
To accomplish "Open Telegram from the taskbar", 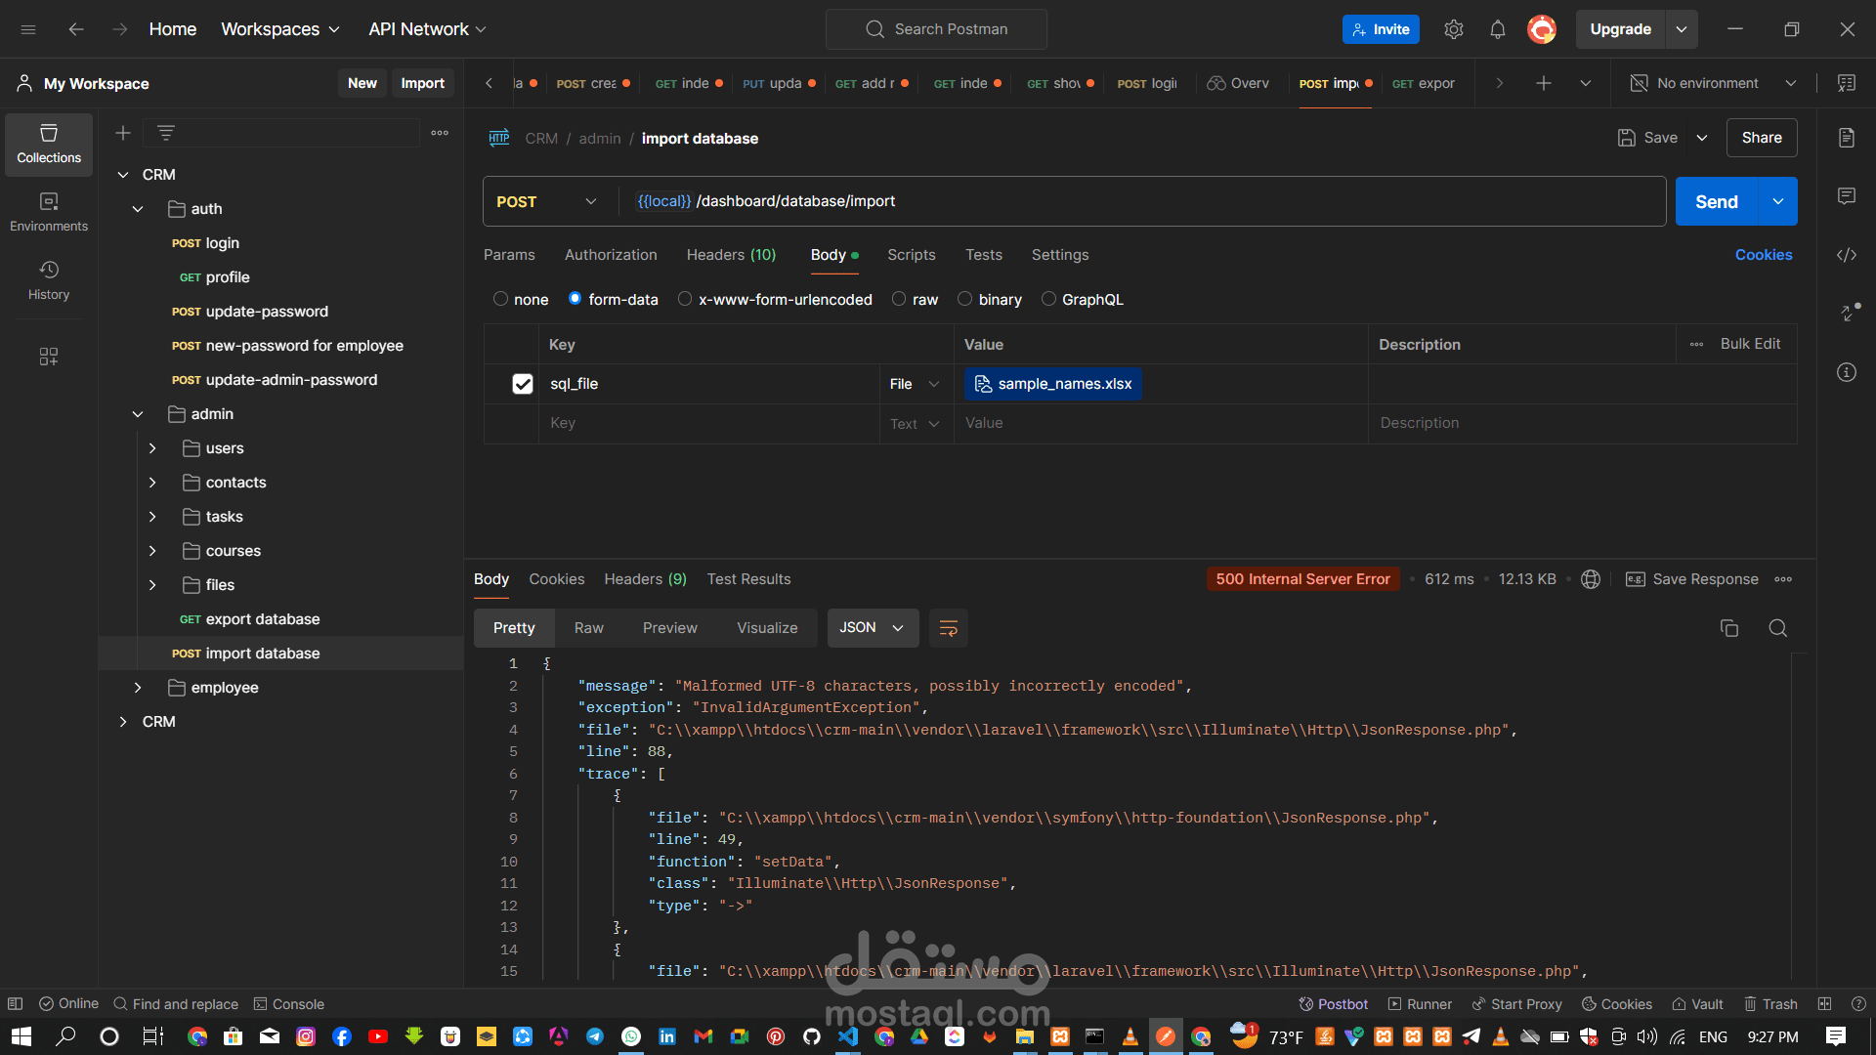I will (x=595, y=1036).
